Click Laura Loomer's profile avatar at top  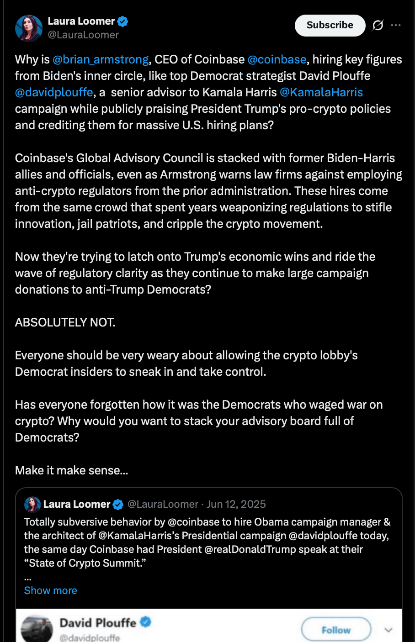(x=28, y=28)
